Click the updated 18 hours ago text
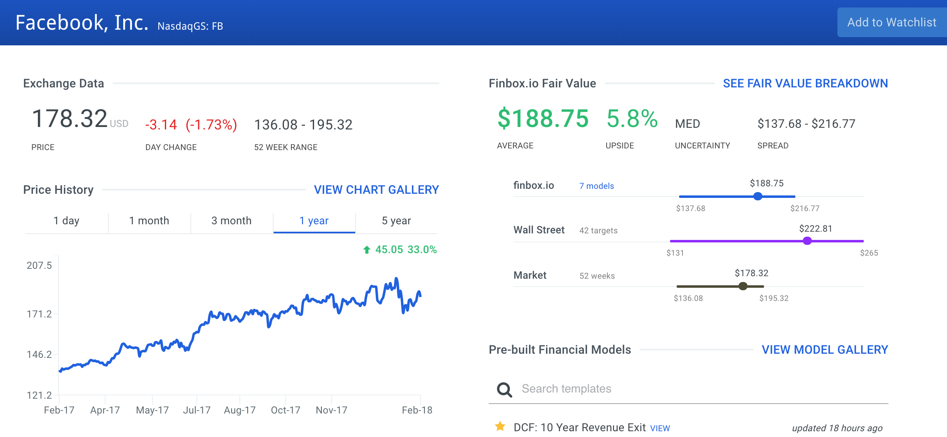The image size is (947, 437). click(837, 428)
